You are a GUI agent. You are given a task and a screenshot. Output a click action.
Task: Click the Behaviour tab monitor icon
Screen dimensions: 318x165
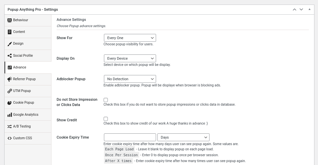(x=9, y=20)
